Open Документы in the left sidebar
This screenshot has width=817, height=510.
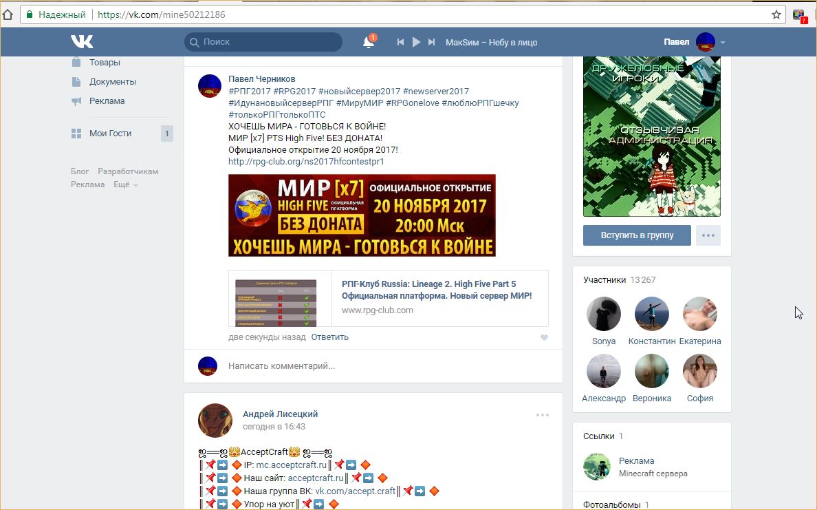[x=113, y=81]
